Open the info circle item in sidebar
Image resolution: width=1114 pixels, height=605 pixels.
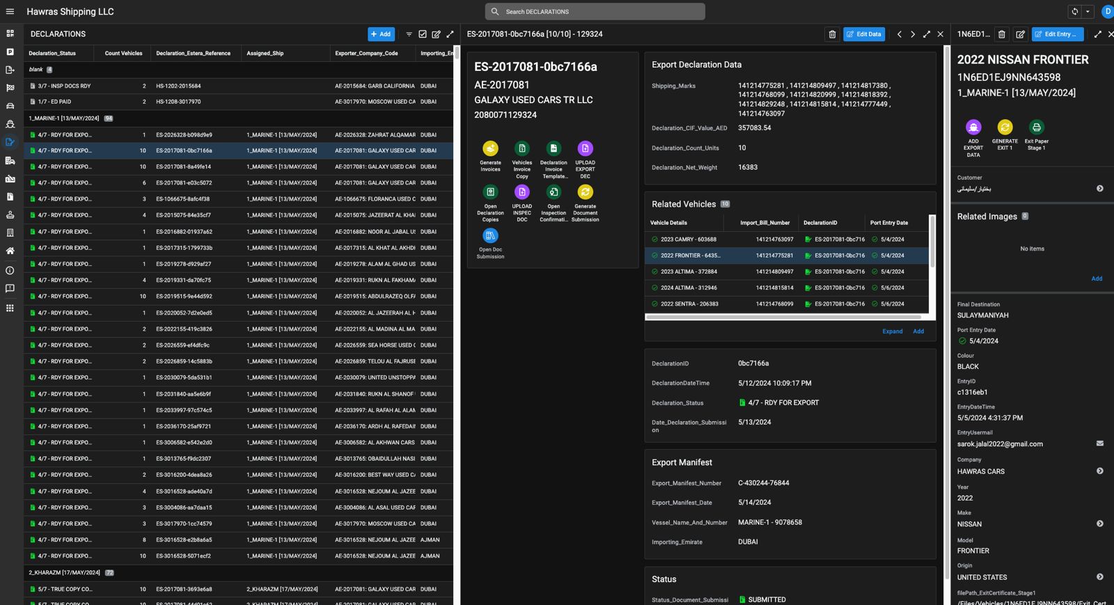tap(10, 270)
